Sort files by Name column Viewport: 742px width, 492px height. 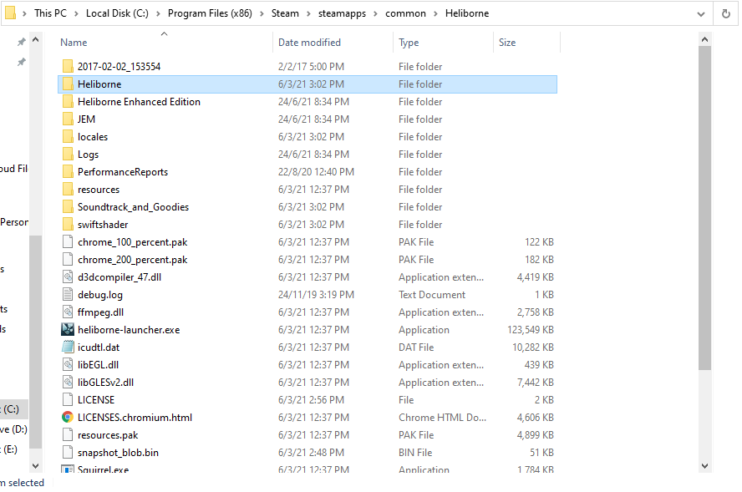(74, 43)
